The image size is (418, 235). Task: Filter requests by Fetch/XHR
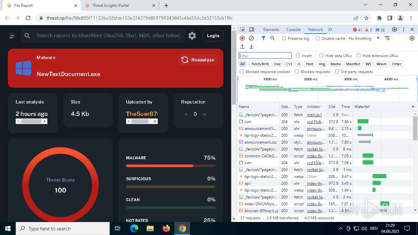(260, 64)
